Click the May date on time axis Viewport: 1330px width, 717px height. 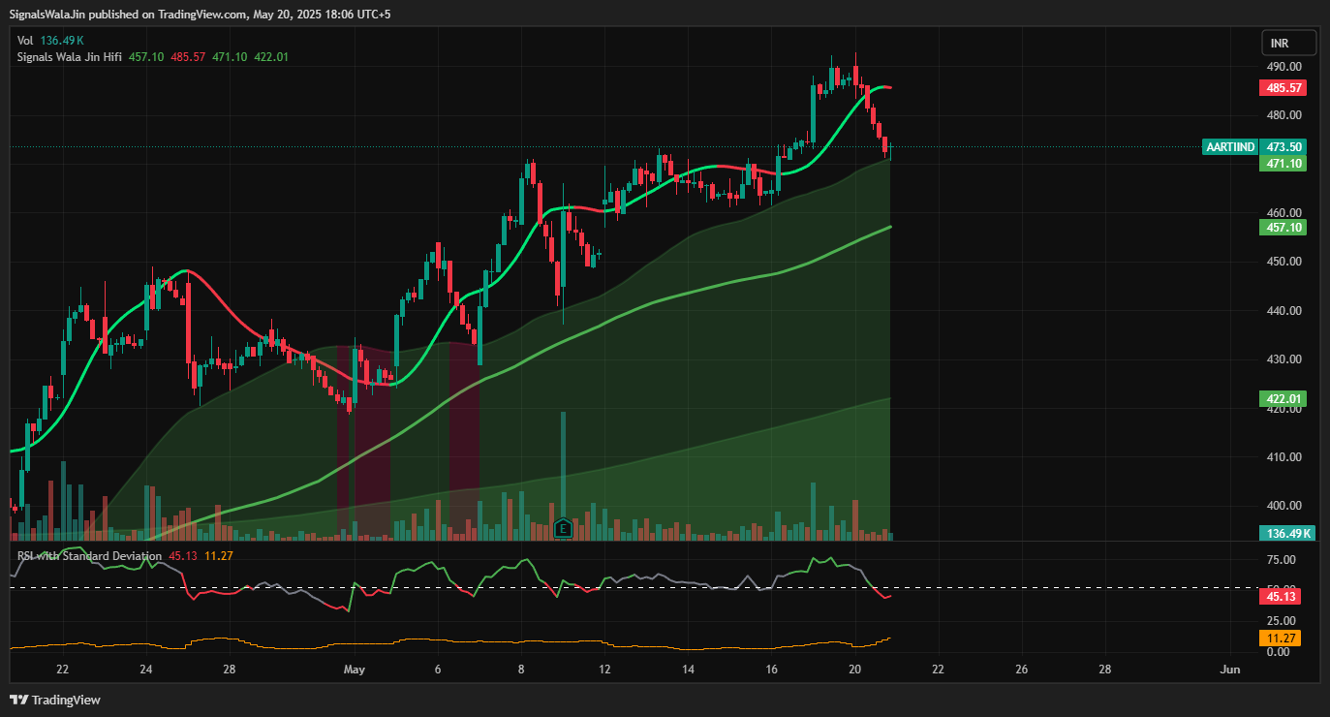click(355, 670)
